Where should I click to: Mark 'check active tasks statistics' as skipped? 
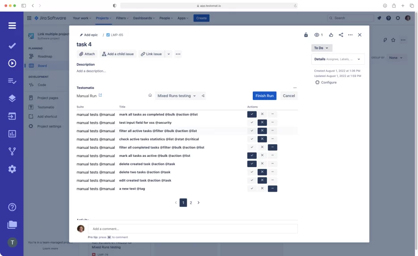click(272, 139)
